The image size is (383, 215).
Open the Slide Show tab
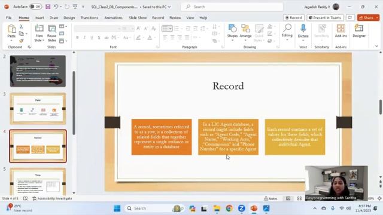click(138, 17)
